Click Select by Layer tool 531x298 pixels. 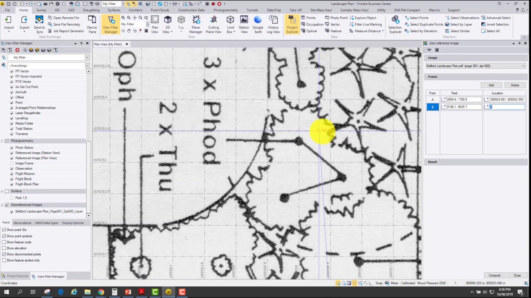[x=458, y=24]
